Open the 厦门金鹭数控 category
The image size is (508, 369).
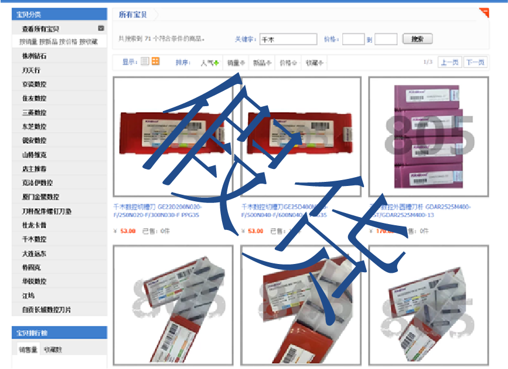pos(40,197)
